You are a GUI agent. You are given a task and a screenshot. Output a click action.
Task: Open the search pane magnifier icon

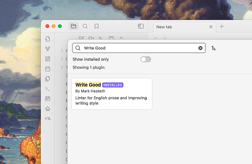click(85, 26)
